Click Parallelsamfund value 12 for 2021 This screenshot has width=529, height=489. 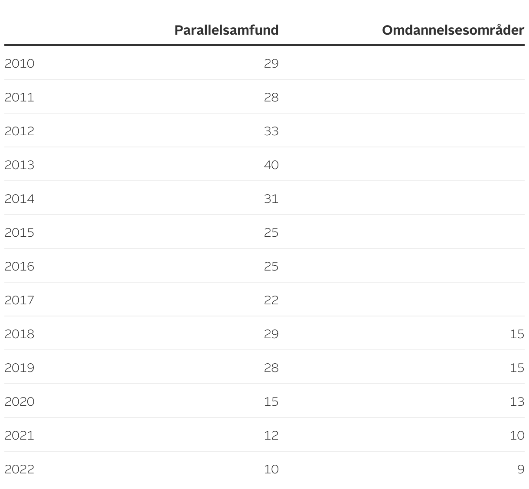tap(271, 435)
